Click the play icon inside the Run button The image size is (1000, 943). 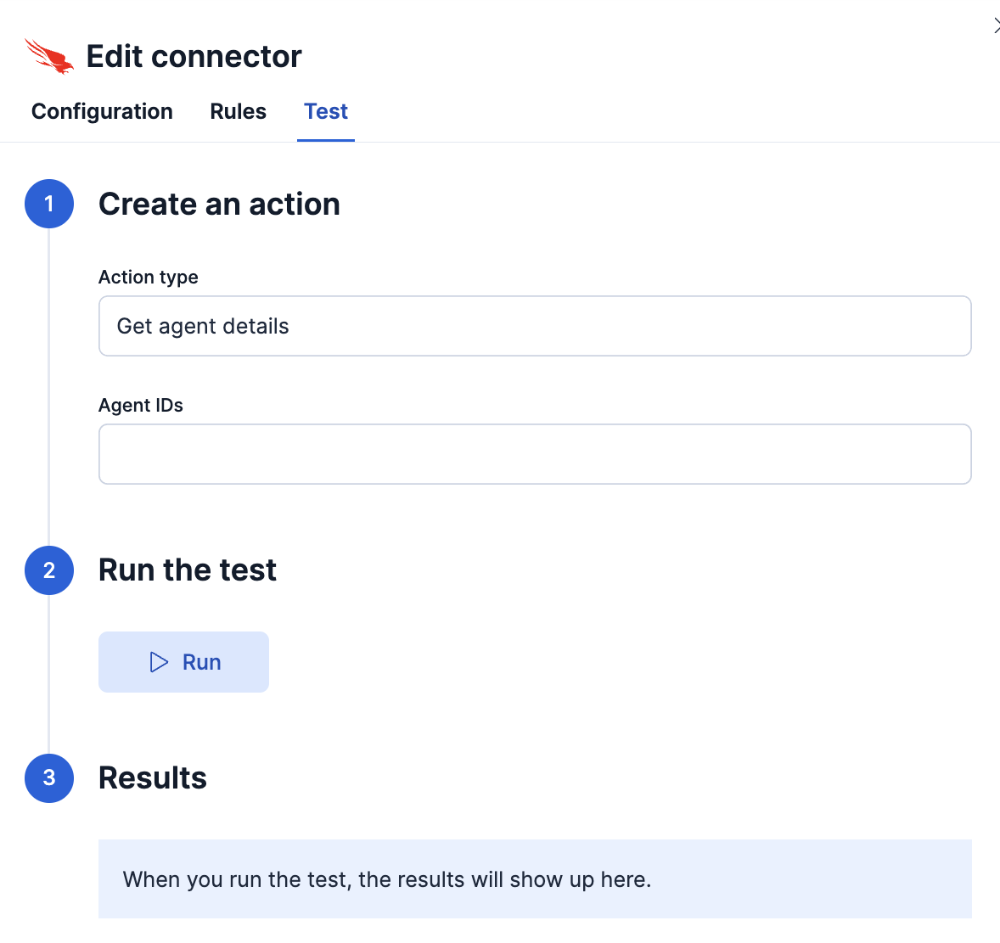tap(160, 661)
